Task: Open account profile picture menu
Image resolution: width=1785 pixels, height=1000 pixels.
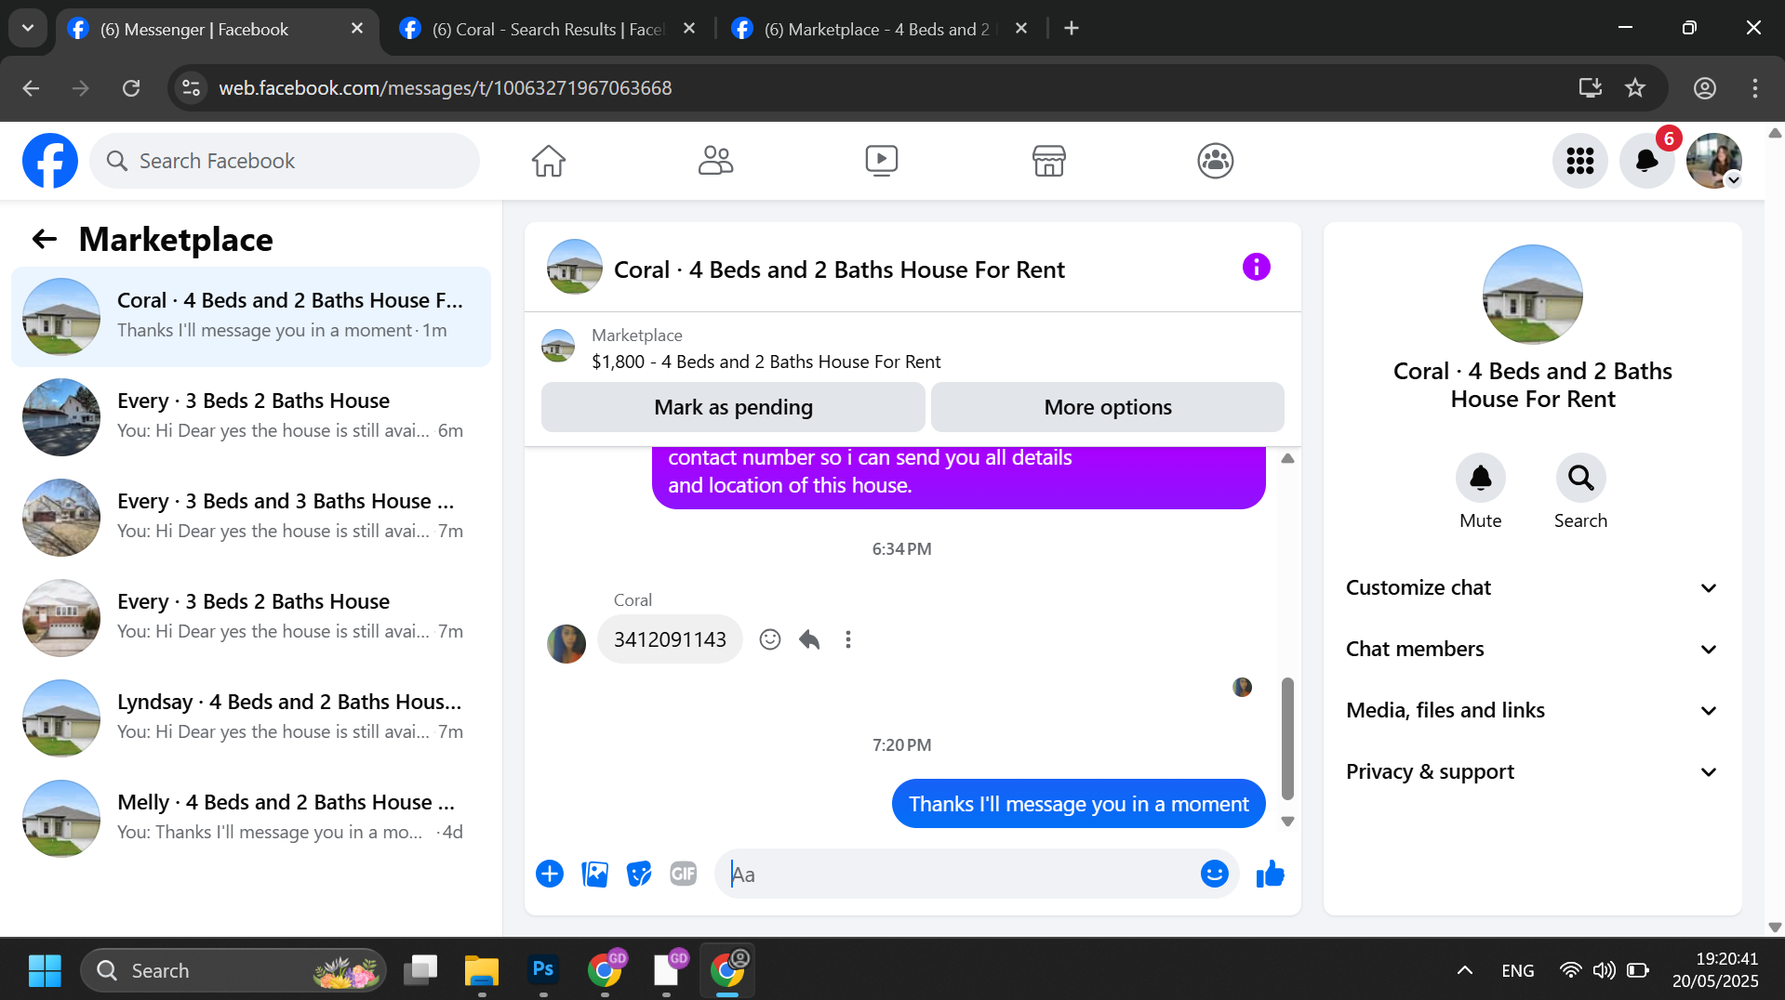Action: pos(1713,161)
